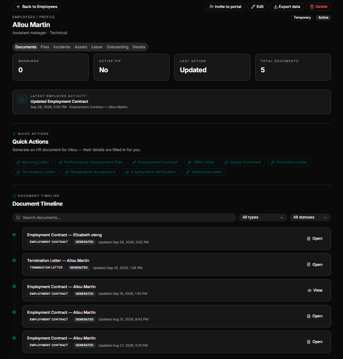343x359 pixels.
Task: Click the latest activity info icon
Action: coord(22,99)
